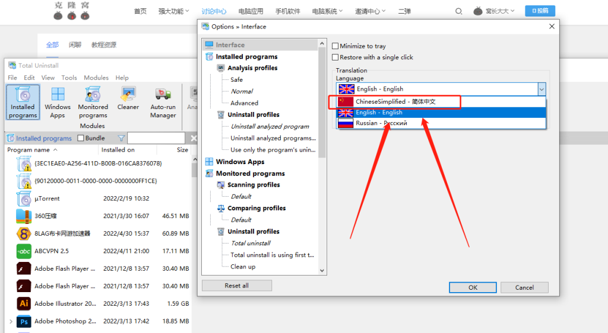Click the Cancel button
The image size is (608, 333).
(524, 287)
